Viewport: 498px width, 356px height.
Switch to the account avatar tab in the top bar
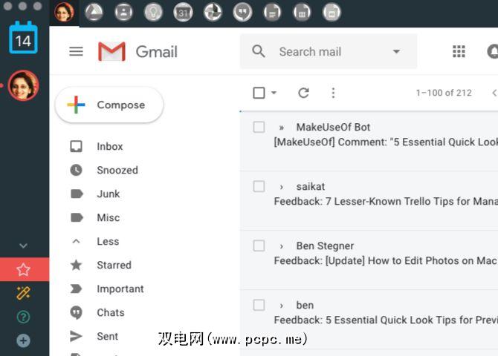(64, 13)
